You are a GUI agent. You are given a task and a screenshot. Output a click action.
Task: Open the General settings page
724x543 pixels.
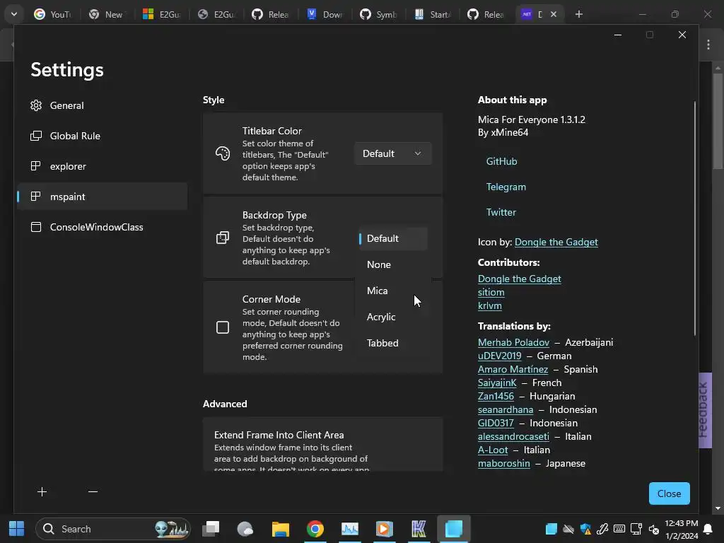click(x=102, y=105)
